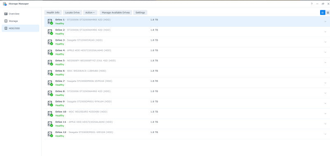Click the Healthy status of Drive 8

(59, 95)
